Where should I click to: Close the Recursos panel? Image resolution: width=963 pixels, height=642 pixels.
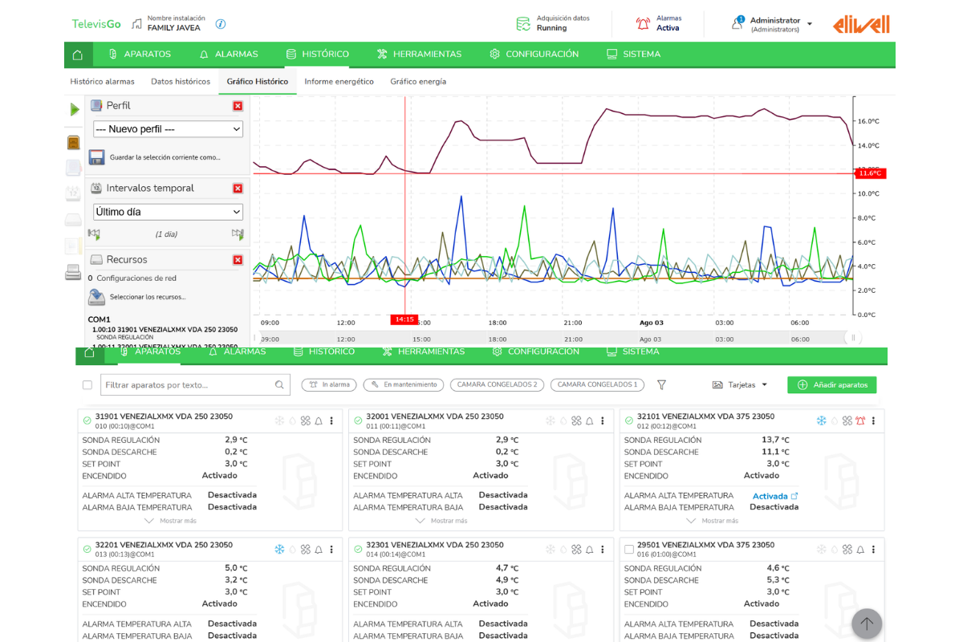click(x=238, y=260)
